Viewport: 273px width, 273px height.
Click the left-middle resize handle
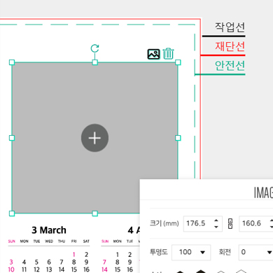(12, 138)
